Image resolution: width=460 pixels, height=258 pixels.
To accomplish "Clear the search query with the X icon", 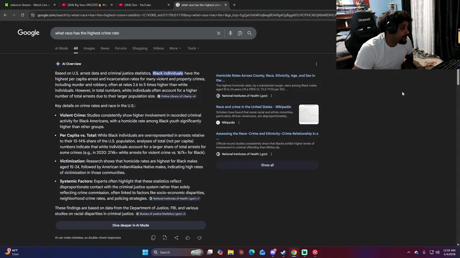I will [218, 33].
